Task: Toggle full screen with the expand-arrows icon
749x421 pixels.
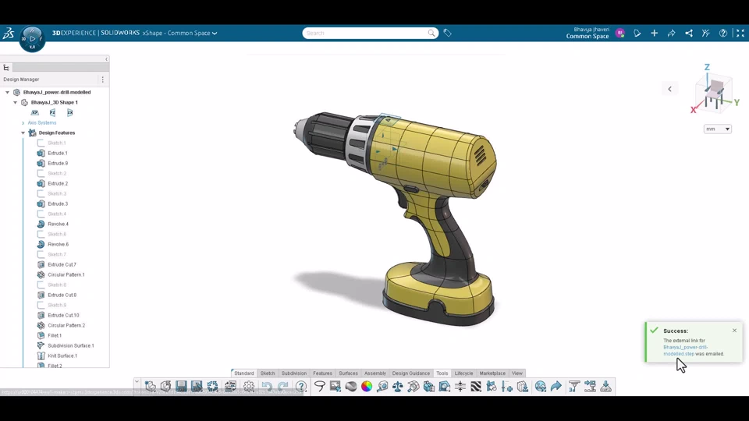Action: pyautogui.click(x=740, y=33)
